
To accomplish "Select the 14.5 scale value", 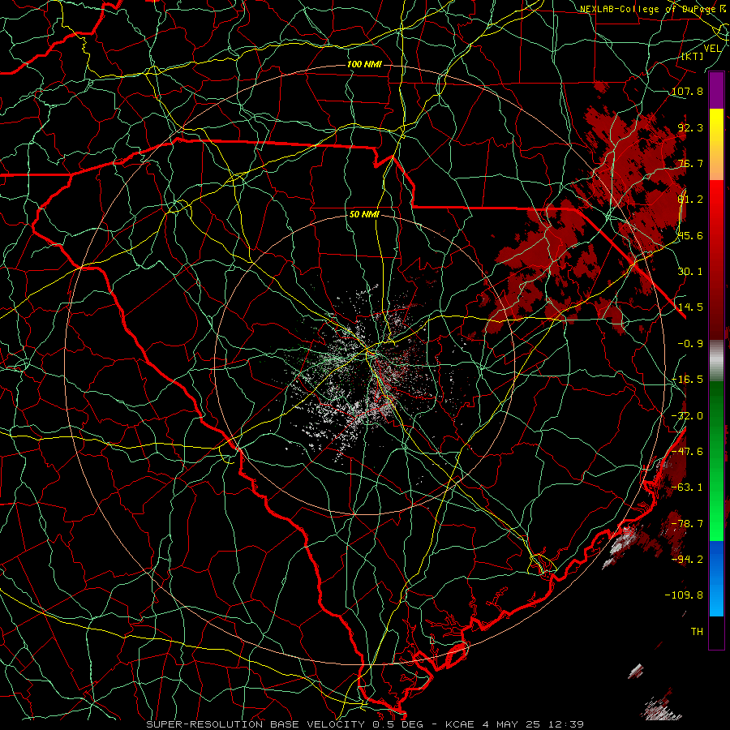I will click(690, 307).
